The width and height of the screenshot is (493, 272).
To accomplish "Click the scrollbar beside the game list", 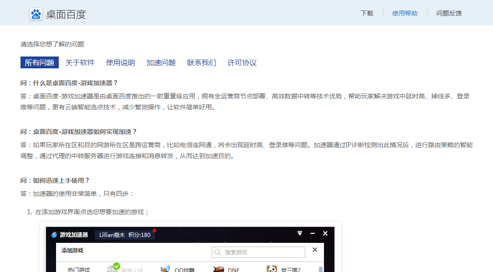I will click(x=321, y=270).
